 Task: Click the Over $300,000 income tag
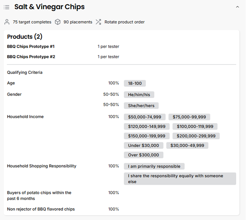[x=144, y=155]
